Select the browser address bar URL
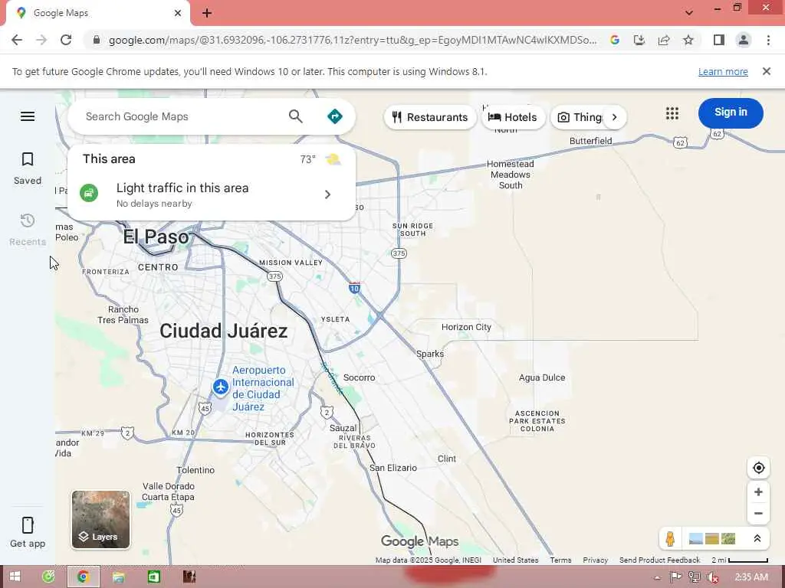This screenshot has width=785, height=588. coord(353,40)
